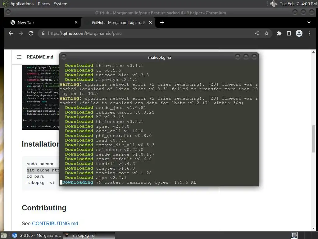Switch to the GitHub Morganamilo/paru tab
The image size is (318, 239).
tap(118, 22)
